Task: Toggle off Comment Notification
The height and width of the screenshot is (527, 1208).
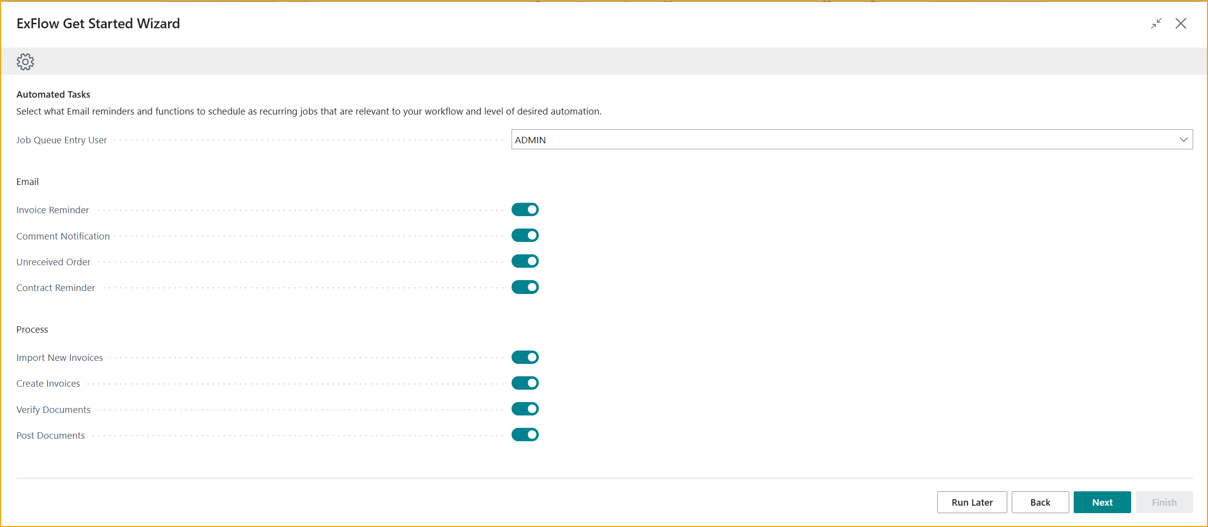Action: tap(525, 235)
